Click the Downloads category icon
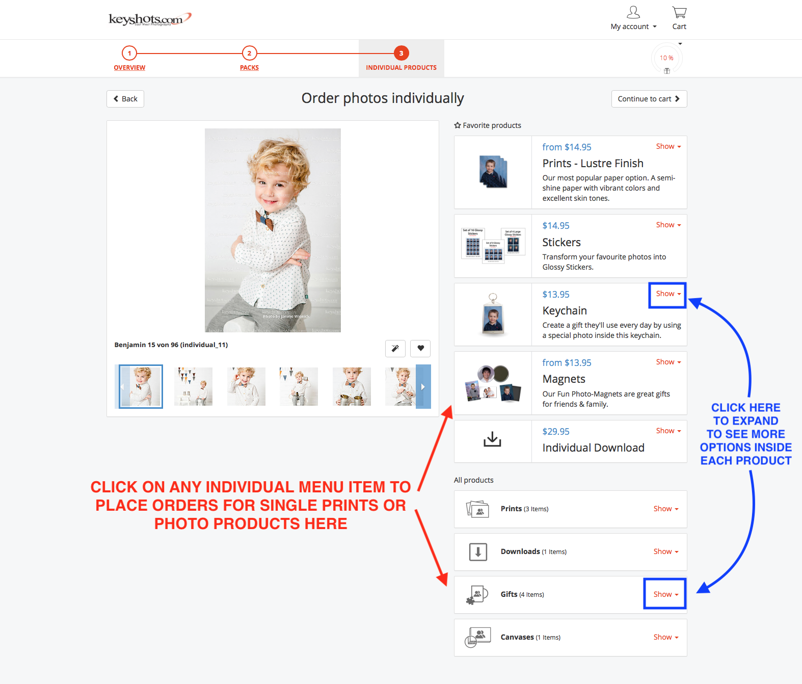This screenshot has height=684, width=802. click(x=478, y=551)
